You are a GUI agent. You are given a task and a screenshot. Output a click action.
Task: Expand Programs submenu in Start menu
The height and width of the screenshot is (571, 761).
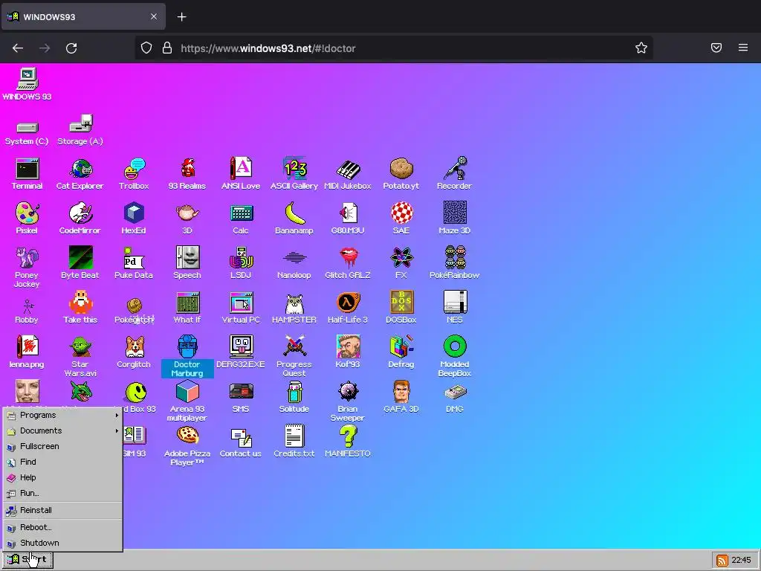(62, 415)
